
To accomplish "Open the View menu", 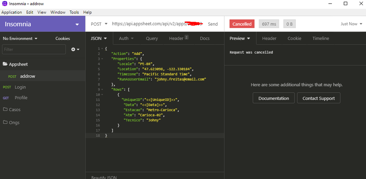I will [42, 12].
